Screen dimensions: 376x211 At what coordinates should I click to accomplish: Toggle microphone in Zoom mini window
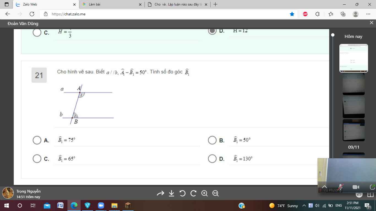point(341,187)
